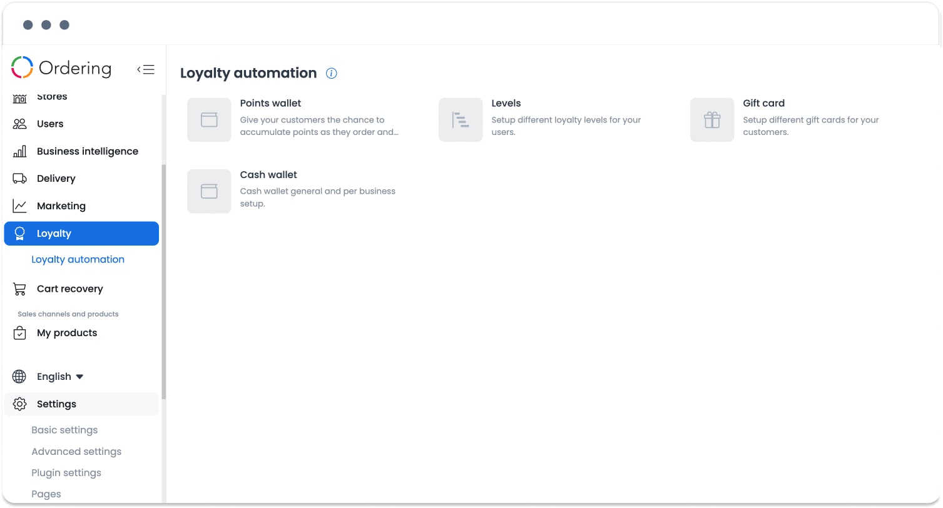Open the Points wallet card icon

pyautogui.click(x=209, y=120)
